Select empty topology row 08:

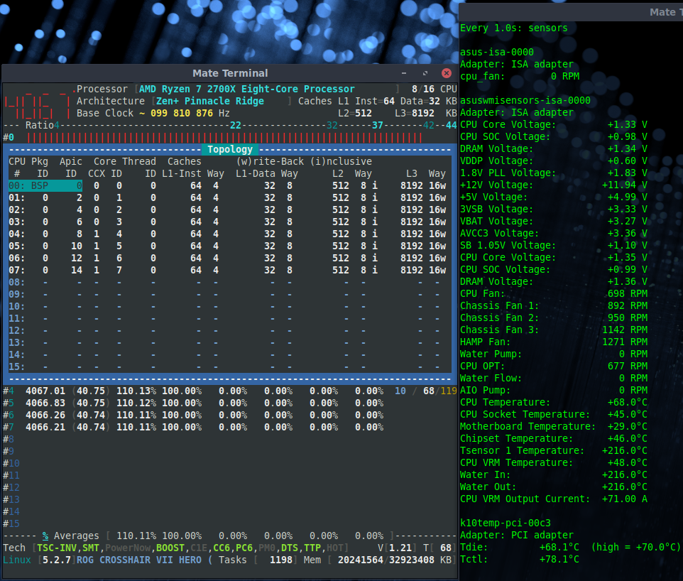pyautogui.click(x=227, y=283)
